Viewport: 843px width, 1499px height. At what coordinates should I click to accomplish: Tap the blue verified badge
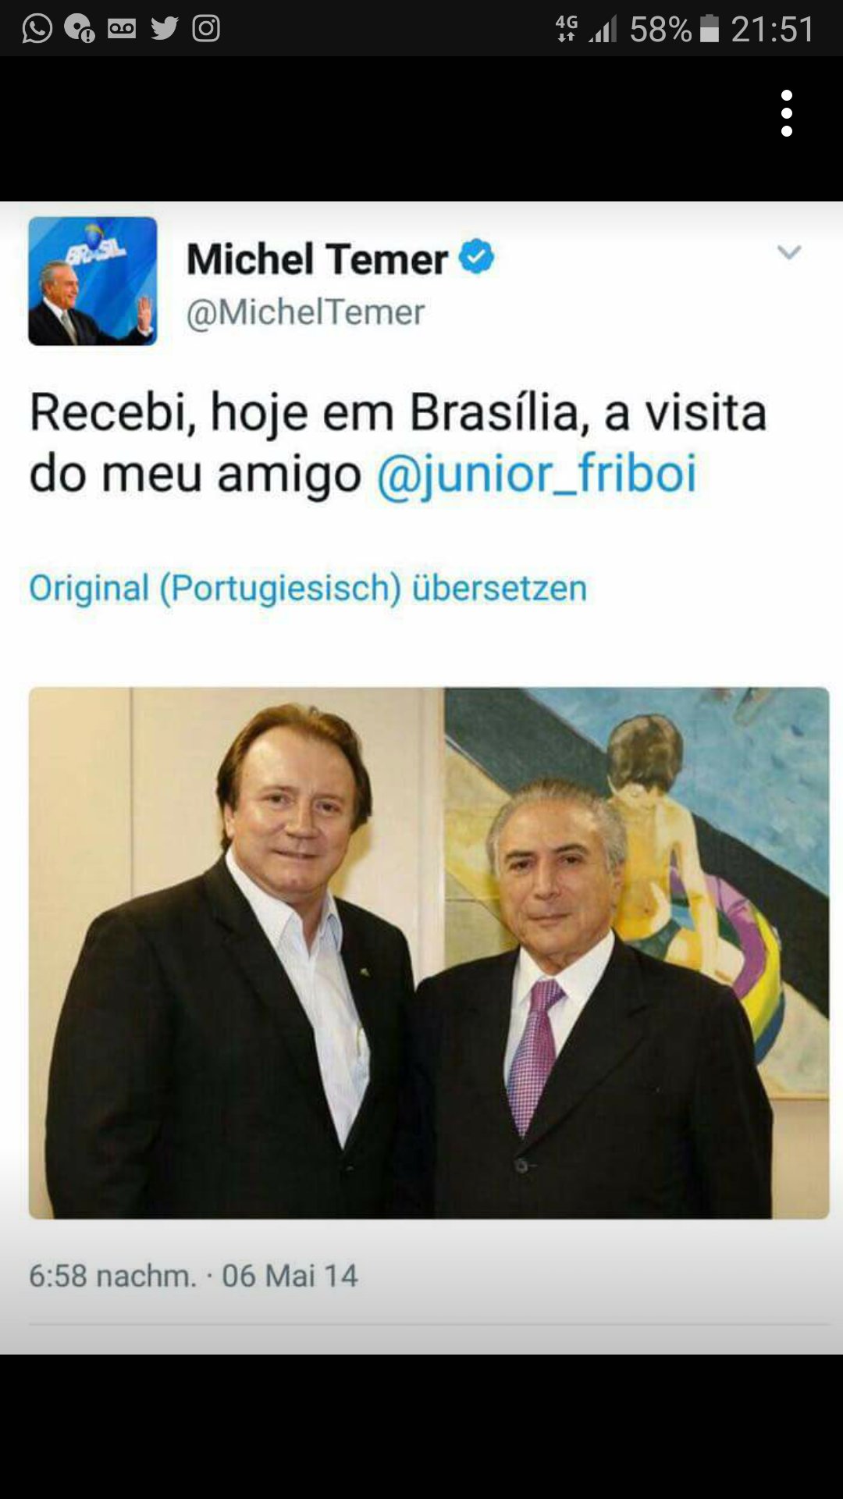pyautogui.click(x=476, y=257)
